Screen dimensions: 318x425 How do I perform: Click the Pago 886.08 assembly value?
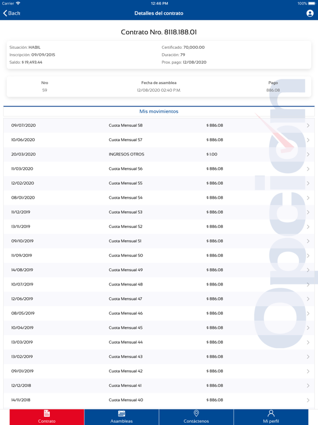click(273, 90)
